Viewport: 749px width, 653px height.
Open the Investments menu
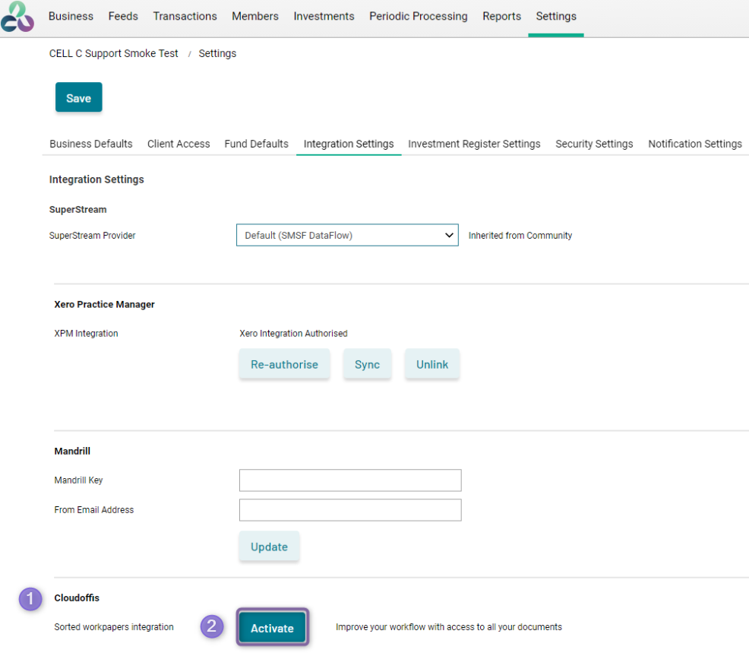(324, 16)
